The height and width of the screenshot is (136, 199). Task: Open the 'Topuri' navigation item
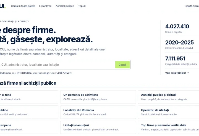(x=82, y=6)
